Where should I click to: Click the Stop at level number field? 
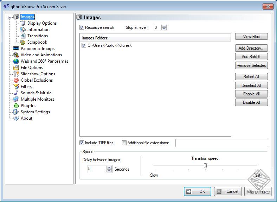157,27
